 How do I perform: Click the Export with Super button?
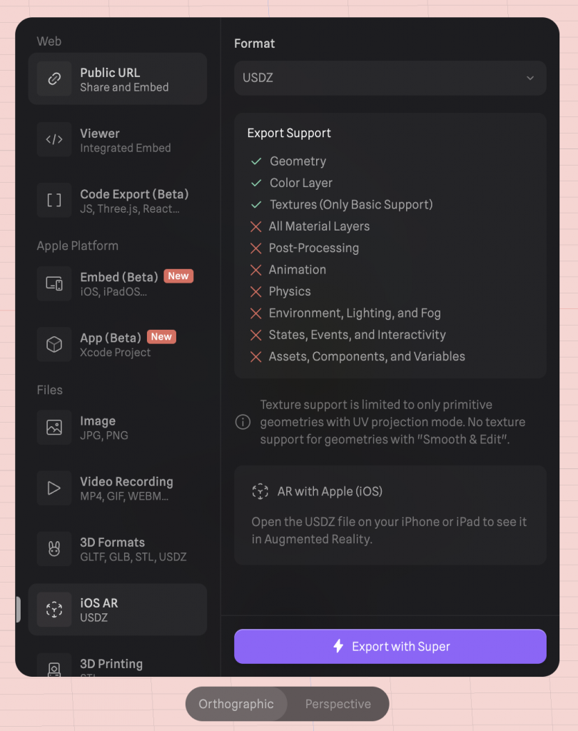[x=390, y=646]
